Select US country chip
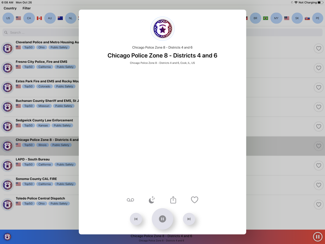325x244 pixels. point(8,18)
